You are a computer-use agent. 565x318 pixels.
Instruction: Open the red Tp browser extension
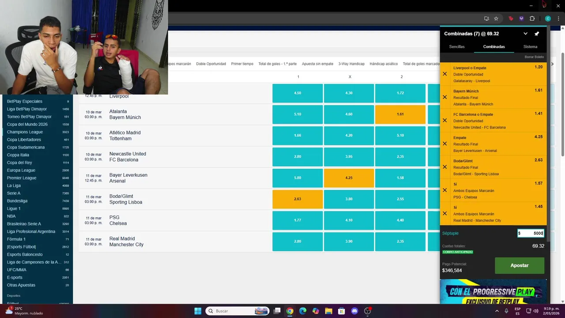coord(511,19)
